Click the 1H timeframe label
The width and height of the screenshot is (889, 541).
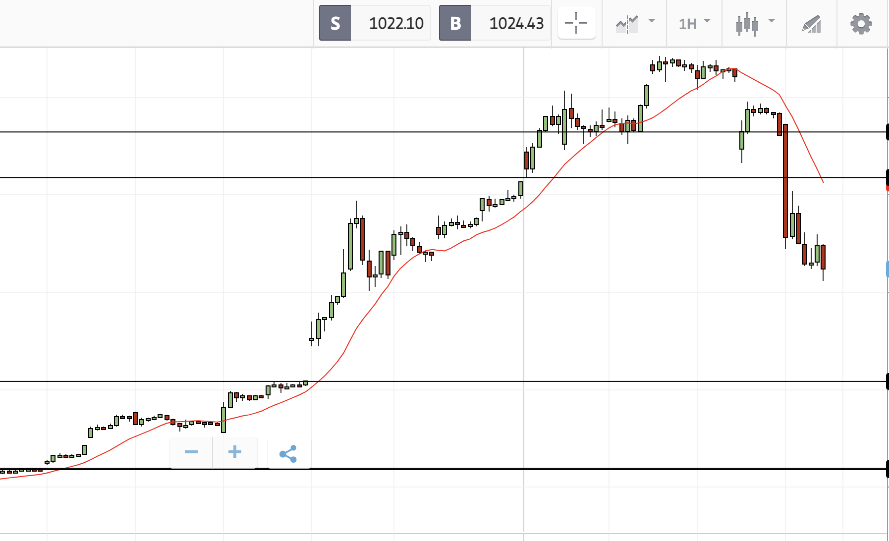pos(687,23)
